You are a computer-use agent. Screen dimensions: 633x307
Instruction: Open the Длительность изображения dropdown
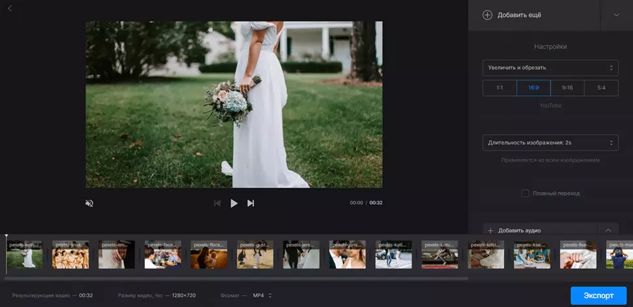tap(550, 142)
